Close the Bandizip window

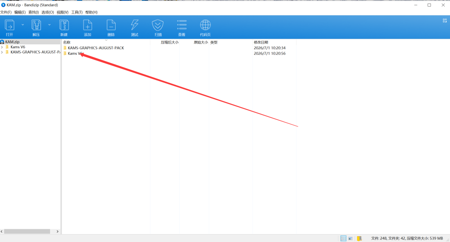(443, 5)
